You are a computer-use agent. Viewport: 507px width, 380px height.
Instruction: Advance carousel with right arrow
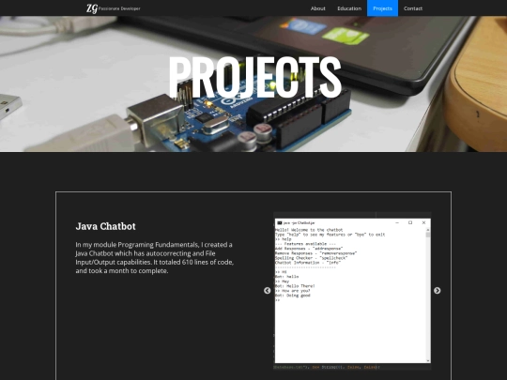[437, 291]
